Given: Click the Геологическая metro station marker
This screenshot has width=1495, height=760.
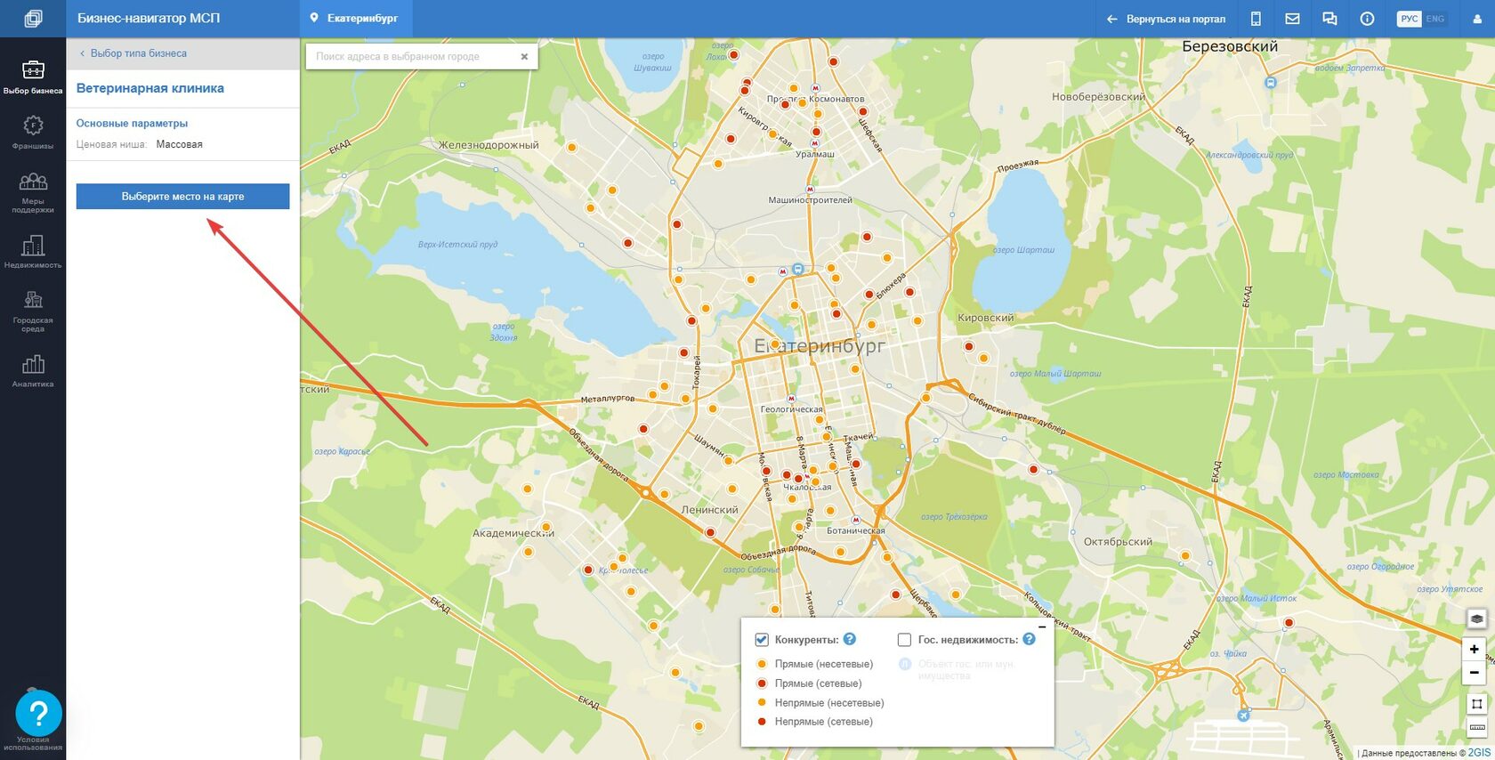Looking at the screenshot, I should 791,400.
